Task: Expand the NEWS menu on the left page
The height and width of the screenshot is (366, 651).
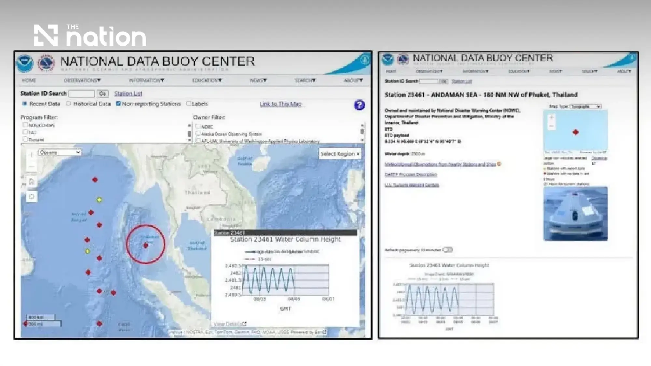Action: [258, 80]
